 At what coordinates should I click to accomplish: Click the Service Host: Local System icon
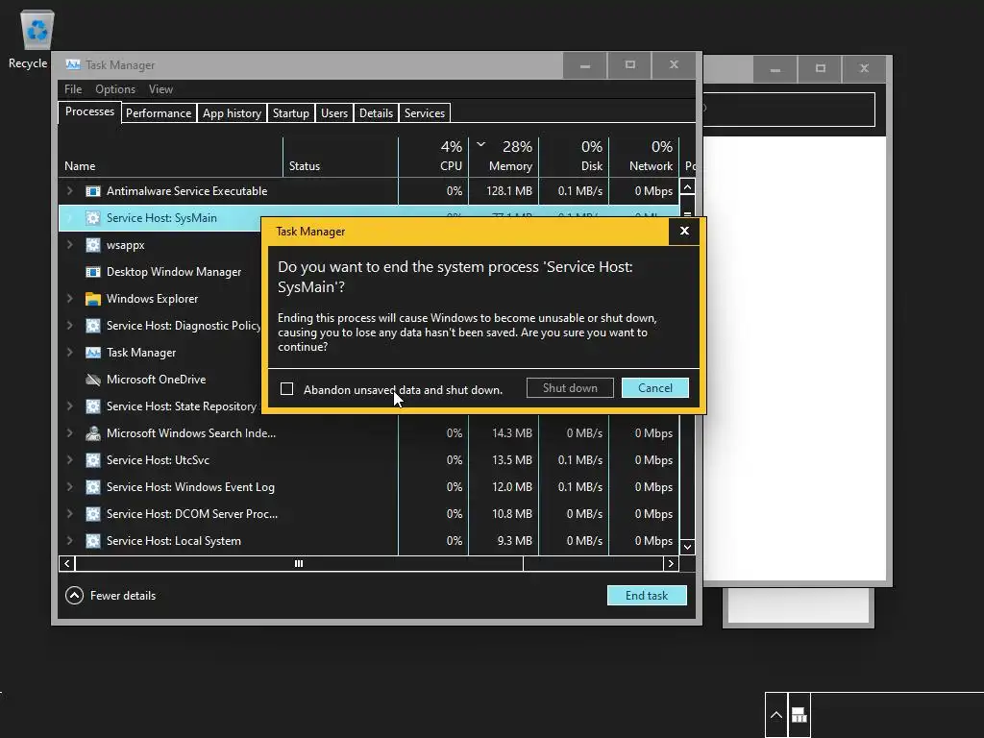pyautogui.click(x=93, y=541)
